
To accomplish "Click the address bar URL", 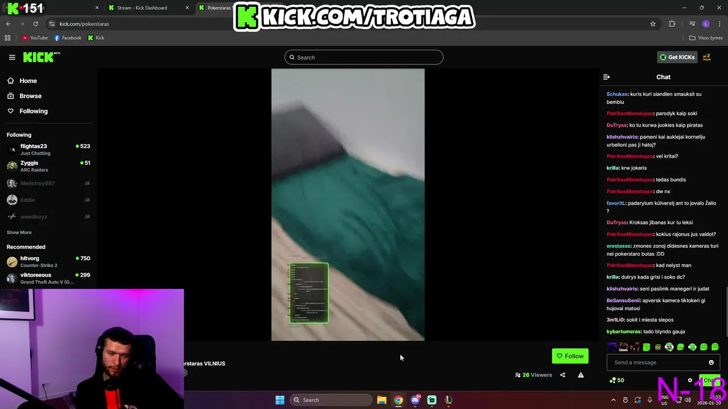I will click(x=84, y=24).
